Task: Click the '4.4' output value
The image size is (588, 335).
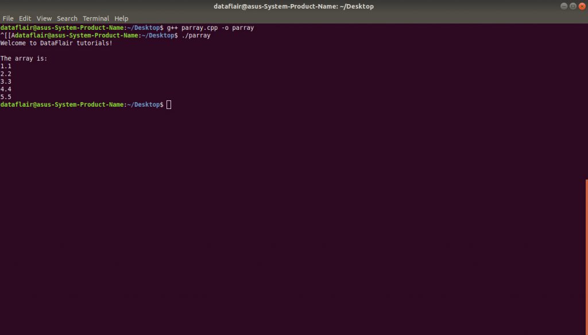Action: pos(6,89)
